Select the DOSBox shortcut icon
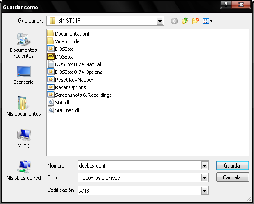Screen dimensions: 254x204 pyautogui.click(x=51, y=49)
